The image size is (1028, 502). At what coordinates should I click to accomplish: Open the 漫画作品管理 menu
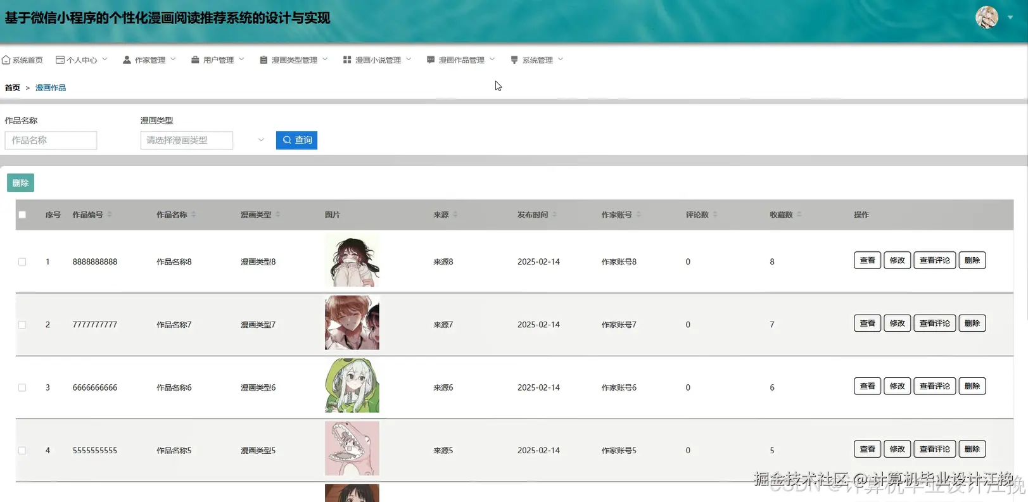point(461,60)
